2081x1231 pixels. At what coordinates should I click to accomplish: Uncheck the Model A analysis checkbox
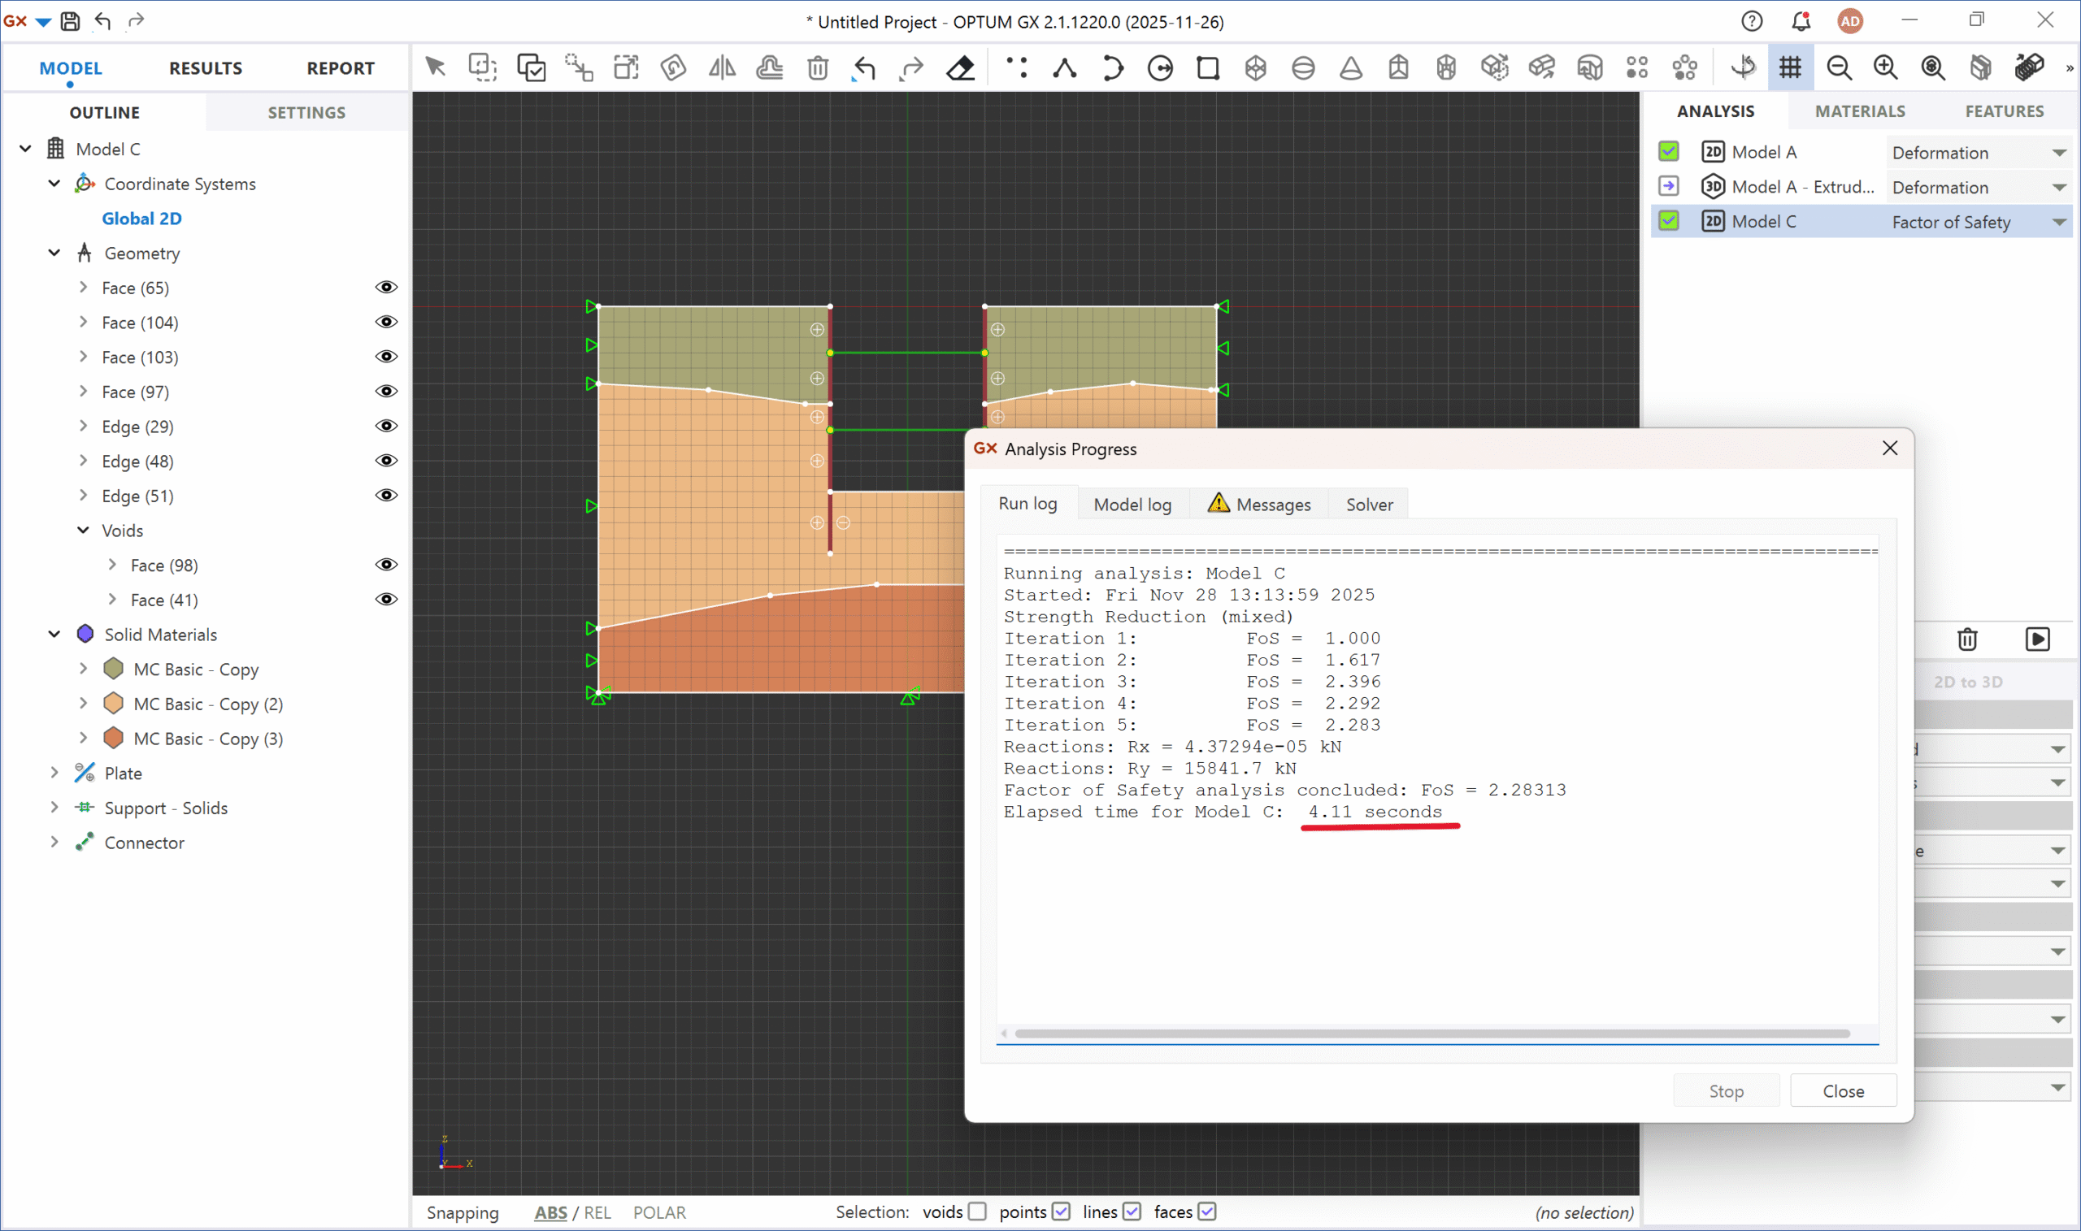[x=1669, y=152]
